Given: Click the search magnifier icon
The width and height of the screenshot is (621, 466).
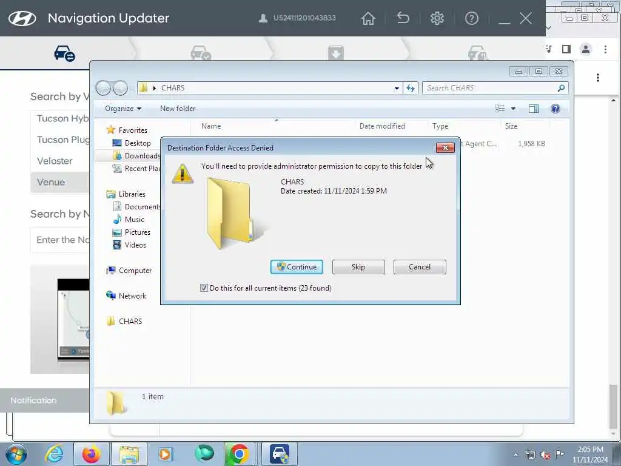Looking at the screenshot, I should pos(561,88).
